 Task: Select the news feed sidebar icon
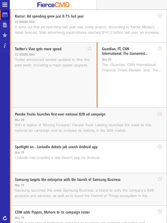[5, 15]
